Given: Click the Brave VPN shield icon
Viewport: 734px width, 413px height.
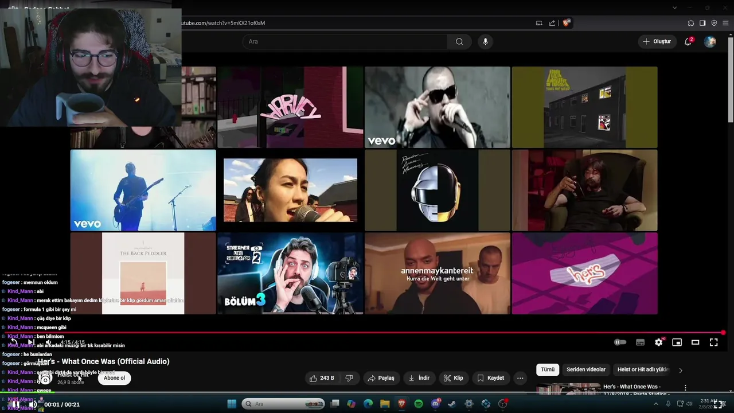Looking at the screenshot, I should click(714, 23).
